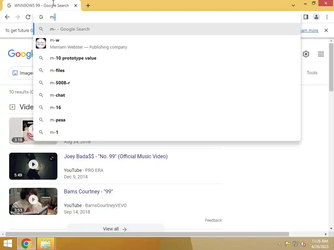This screenshot has height=250, width=334.
Task: Open the Windows Start button
Action: 8,243
